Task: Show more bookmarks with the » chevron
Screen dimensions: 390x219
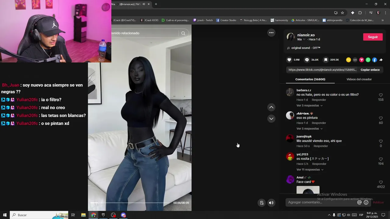Action: [x=383, y=20]
